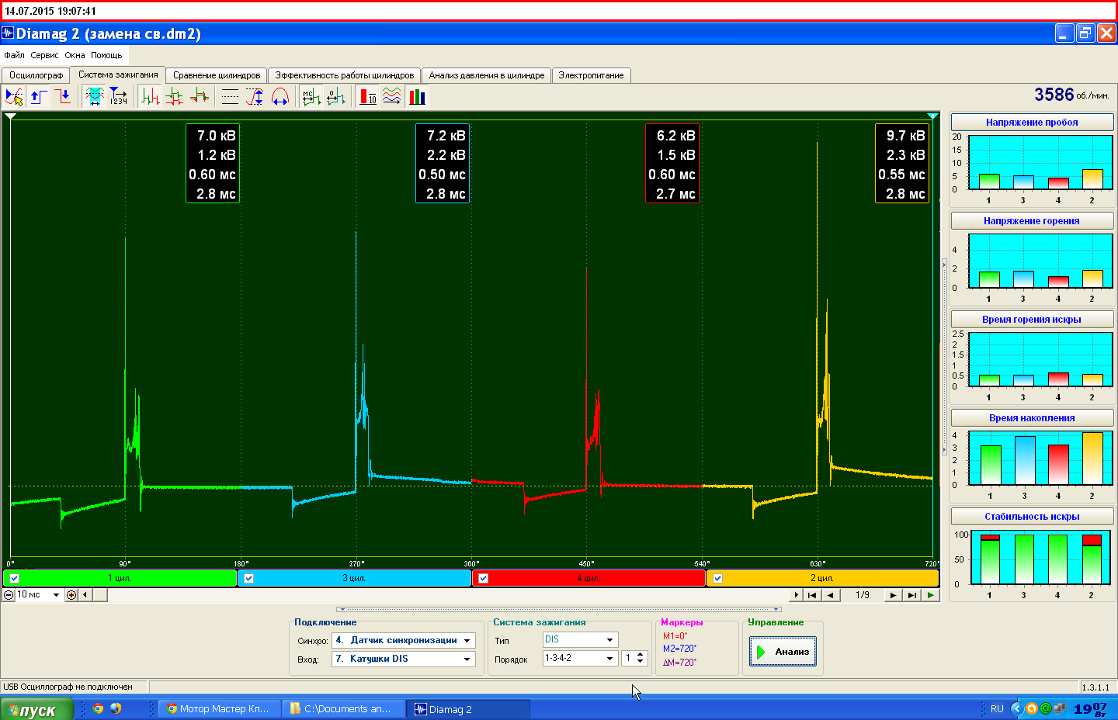1118x720 pixels.
Task: Decrease the order stepper value
Action: tap(641, 662)
